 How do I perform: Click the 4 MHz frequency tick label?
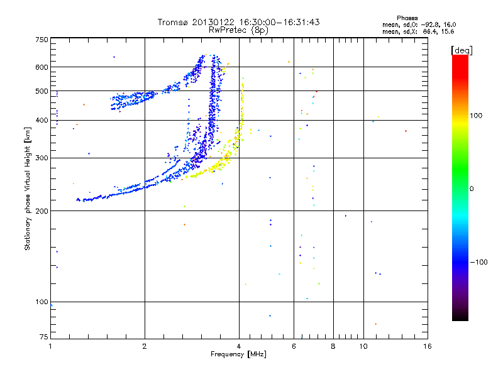coord(239,346)
